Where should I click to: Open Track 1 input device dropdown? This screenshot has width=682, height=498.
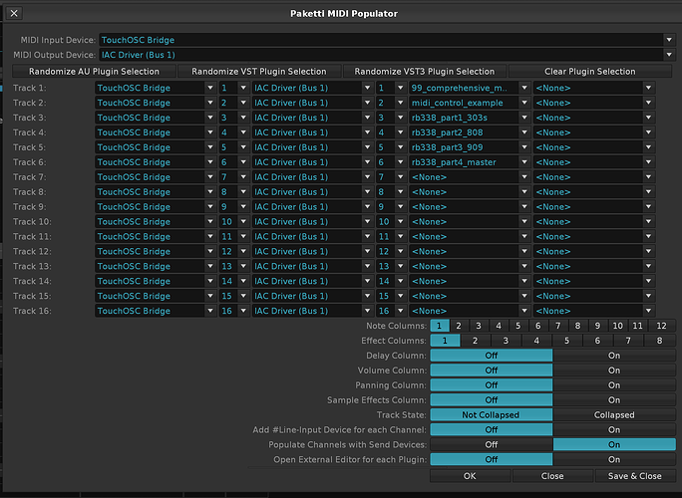pos(156,88)
